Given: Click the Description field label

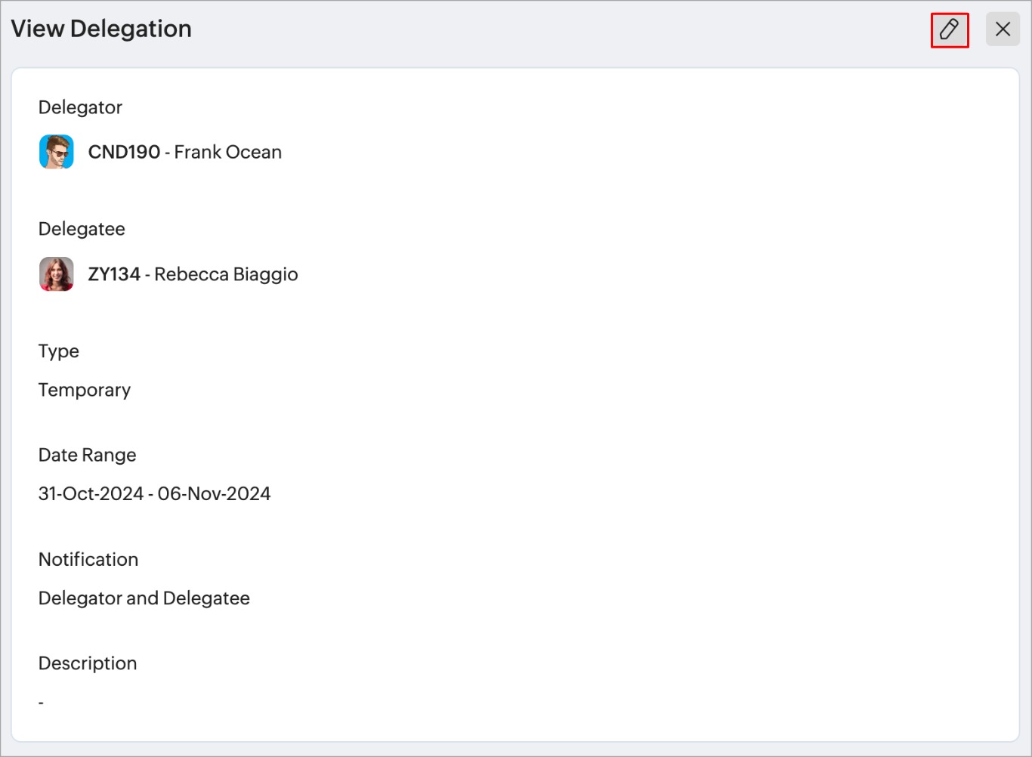Looking at the screenshot, I should coord(88,663).
